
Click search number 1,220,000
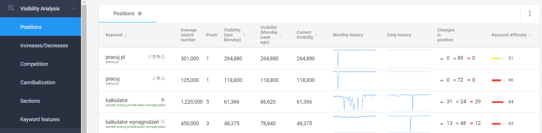click(x=192, y=102)
